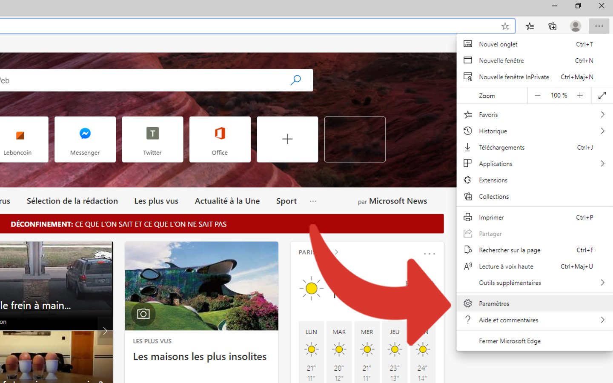613x383 pixels.
Task: Expand Aide et commentaires submenu
Action: pyautogui.click(x=535, y=320)
